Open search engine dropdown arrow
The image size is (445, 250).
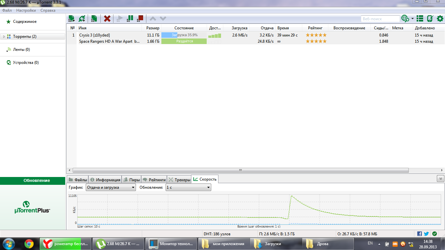coord(412,19)
